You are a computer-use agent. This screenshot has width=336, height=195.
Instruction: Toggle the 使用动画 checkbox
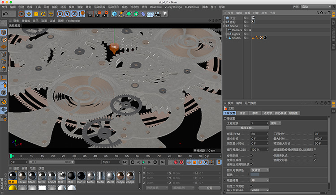pos(251,156)
